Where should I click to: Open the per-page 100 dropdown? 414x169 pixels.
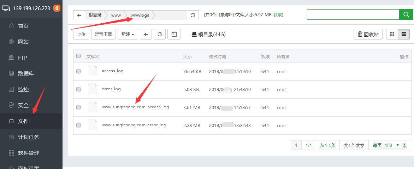(392, 145)
